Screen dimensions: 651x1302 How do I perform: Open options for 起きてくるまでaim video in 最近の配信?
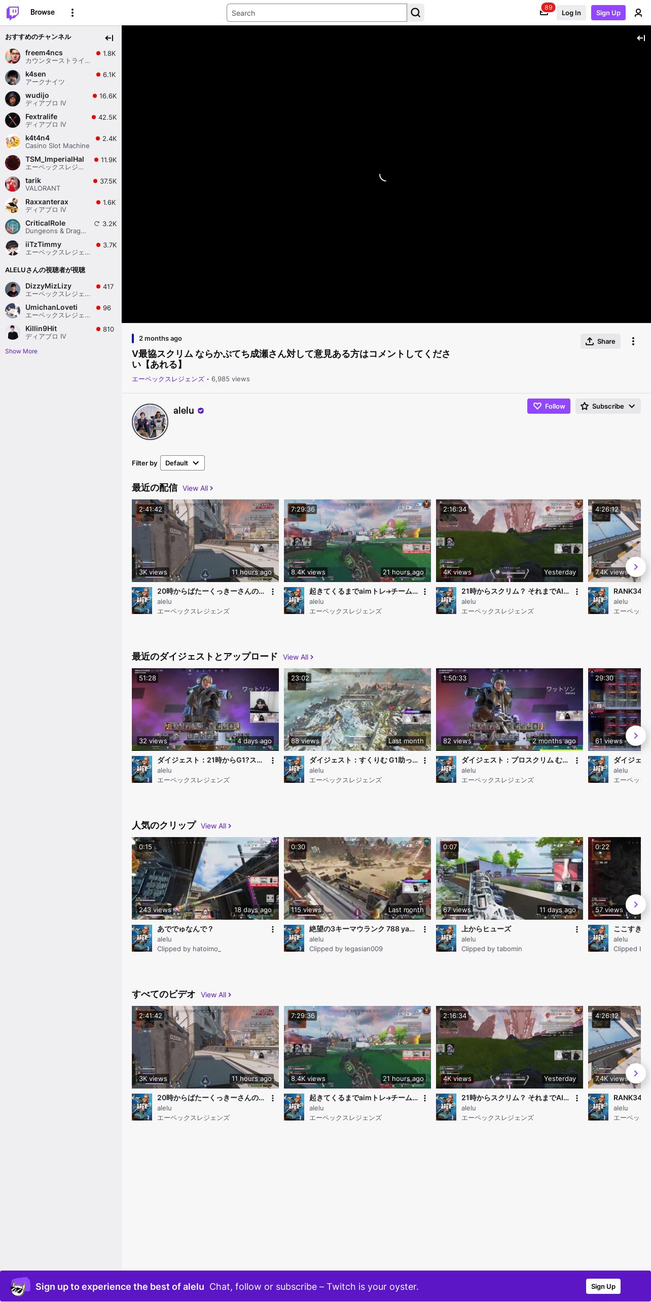point(425,592)
